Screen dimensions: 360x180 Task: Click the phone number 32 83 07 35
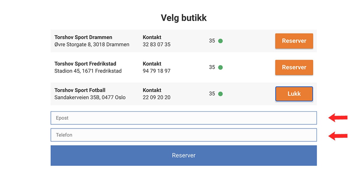pos(157,44)
